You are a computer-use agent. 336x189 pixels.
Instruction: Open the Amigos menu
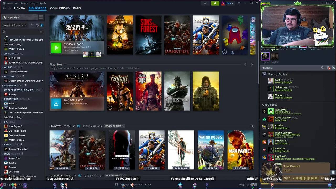coord(24,3)
